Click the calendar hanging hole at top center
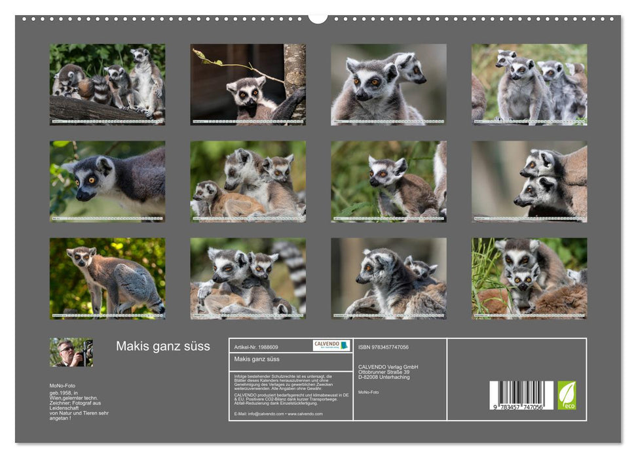This screenshot has width=636, height=458. [x=318, y=18]
